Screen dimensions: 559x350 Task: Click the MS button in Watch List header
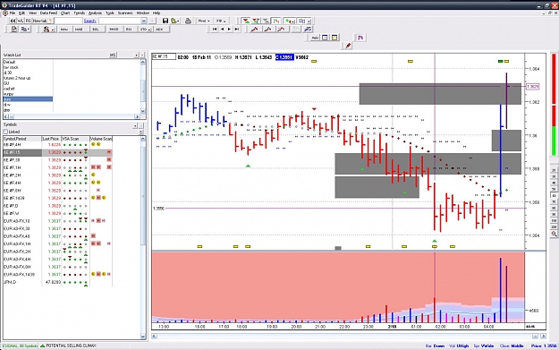point(113,55)
